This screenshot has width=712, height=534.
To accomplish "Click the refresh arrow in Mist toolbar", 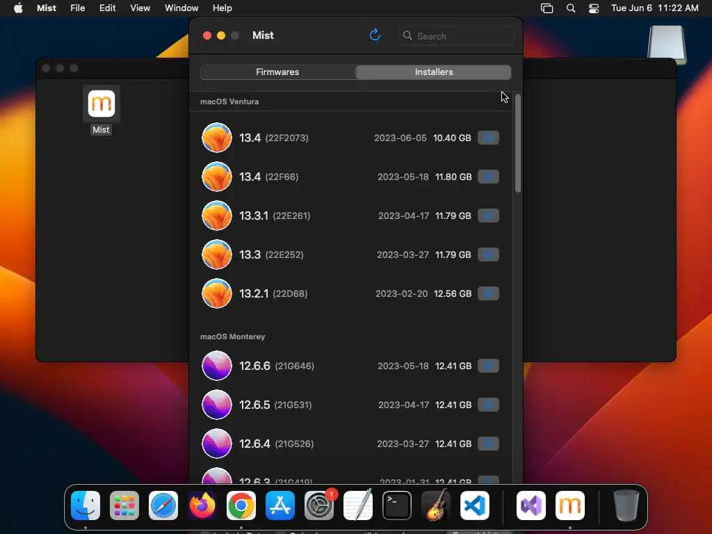I will click(x=375, y=35).
